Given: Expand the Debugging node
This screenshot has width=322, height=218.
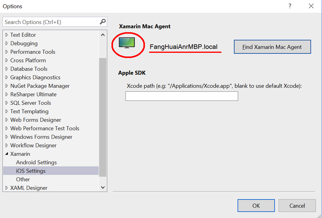Looking at the screenshot, I should point(7,43).
